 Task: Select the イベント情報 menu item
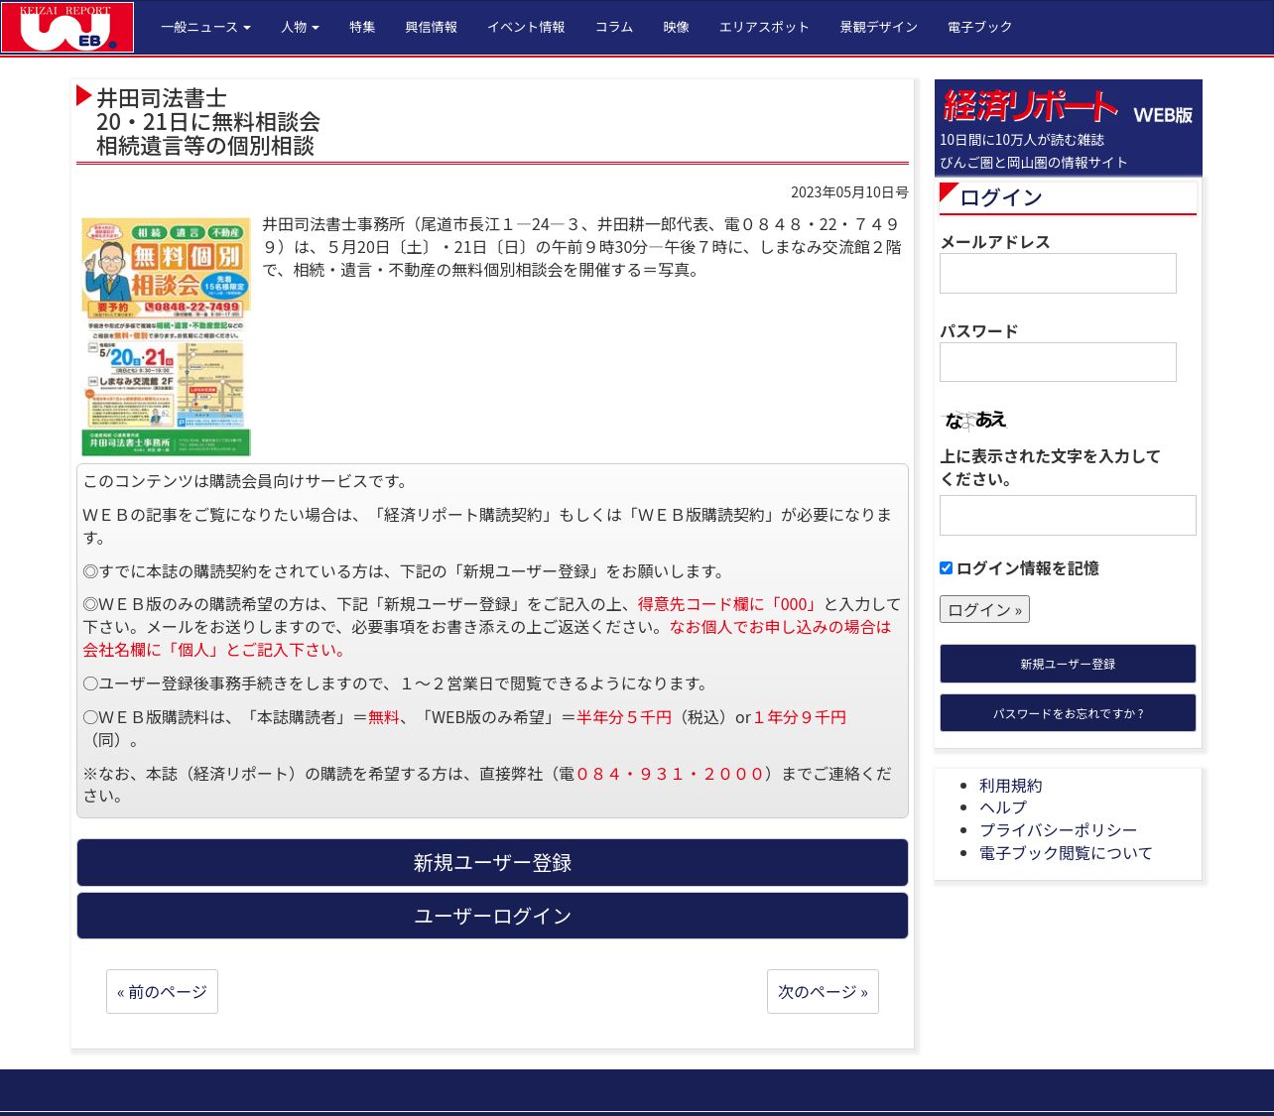click(x=526, y=27)
